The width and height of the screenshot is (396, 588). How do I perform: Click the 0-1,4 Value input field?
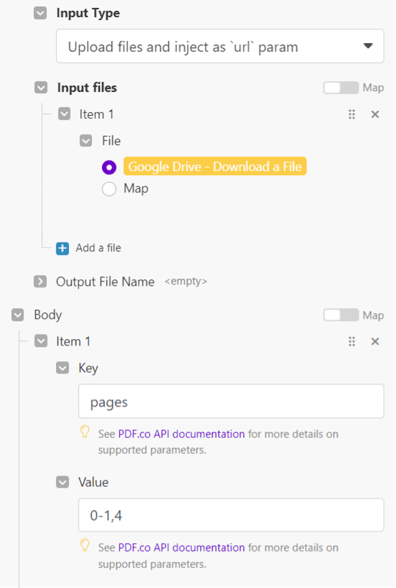230,515
